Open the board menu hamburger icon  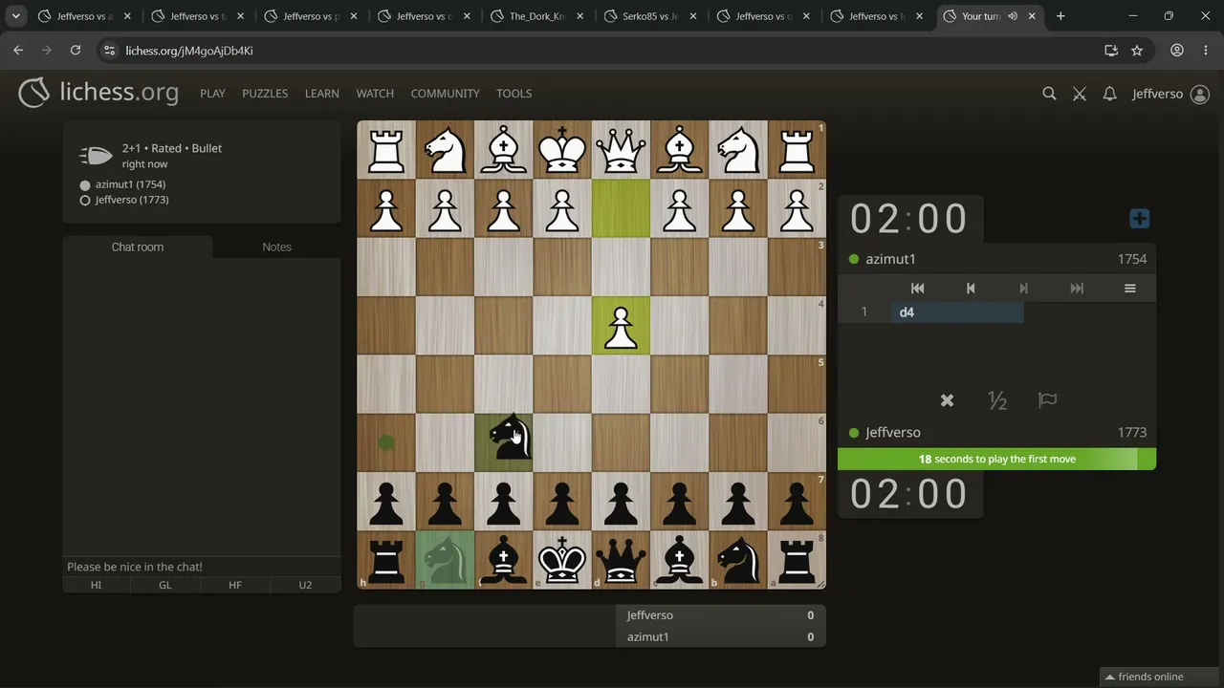[x=1130, y=289]
